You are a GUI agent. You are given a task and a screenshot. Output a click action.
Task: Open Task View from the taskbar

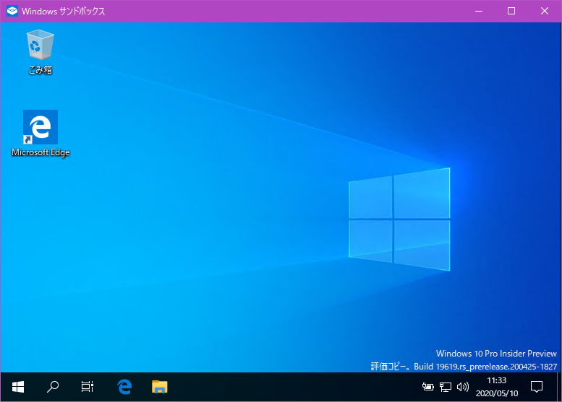(88, 387)
